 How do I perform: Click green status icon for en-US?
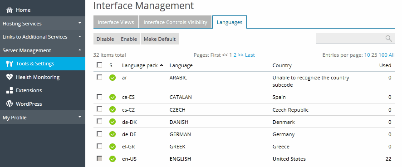click(112, 159)
